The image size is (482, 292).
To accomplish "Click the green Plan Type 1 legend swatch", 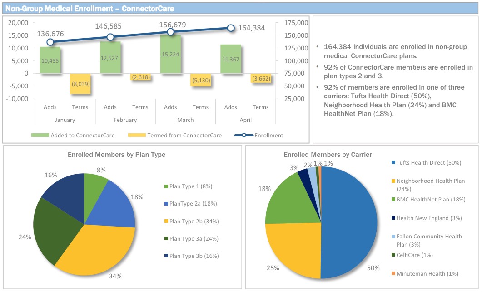I will [x=166, y=187].
